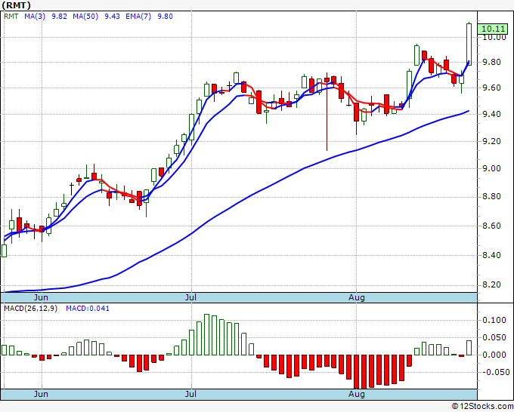Screen dimensions: 514x412
Task: Click the MA(3) value 9.82
Action: (x=59, y=17)
